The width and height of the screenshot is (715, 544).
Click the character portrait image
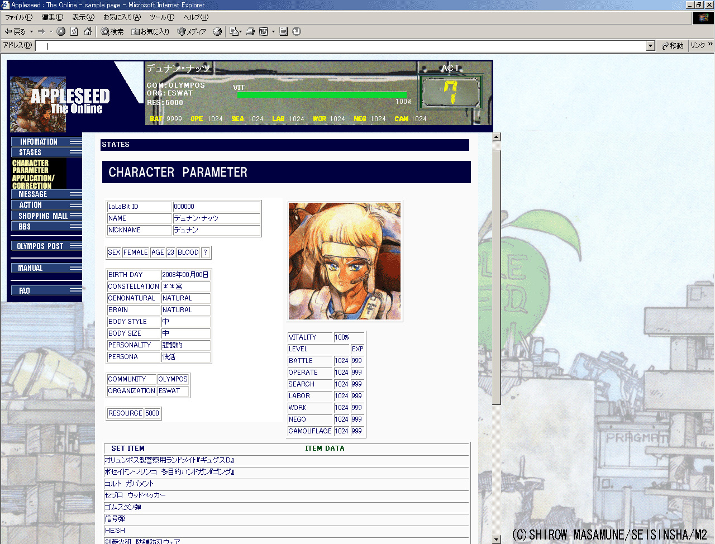coord(345,261)
